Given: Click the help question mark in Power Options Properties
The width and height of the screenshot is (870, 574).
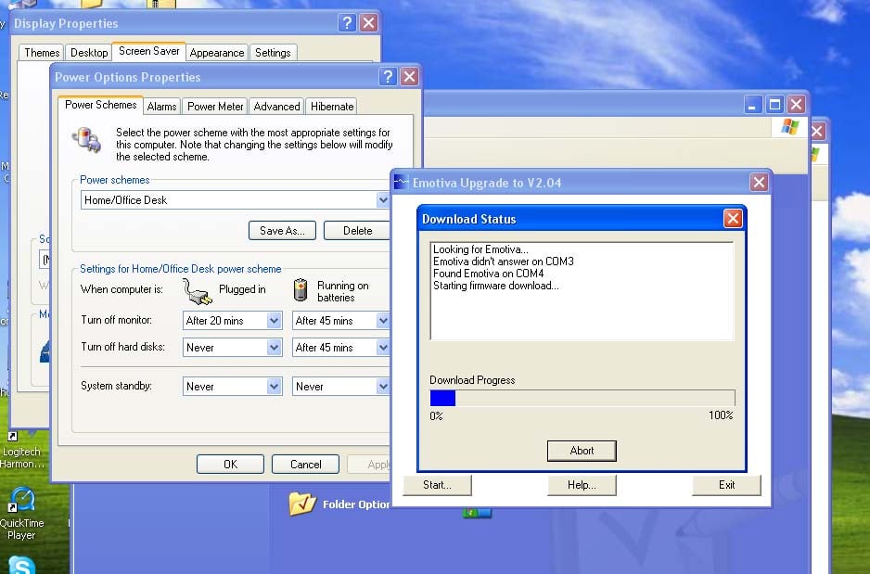Looking at the screenshot, I should [x=388, y=77].
